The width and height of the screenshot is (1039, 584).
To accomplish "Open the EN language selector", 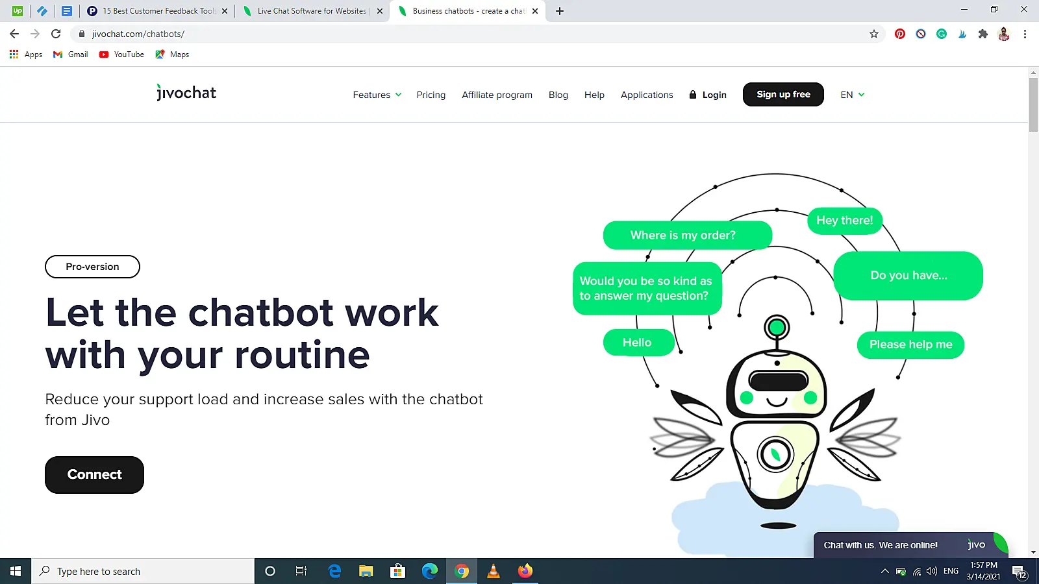I will click(852, 95).
